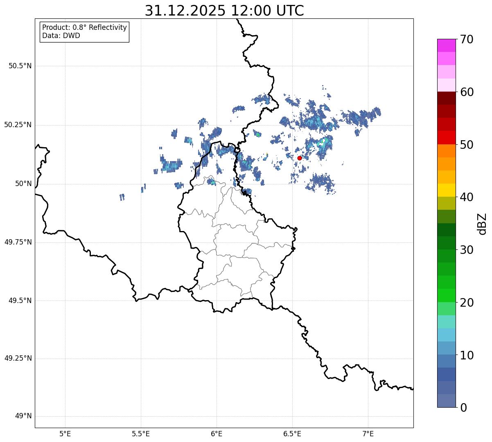492x442 pixels.
Task: Select the plot title 31.12.2025 12:00 UTC
Action: point(224,11)
